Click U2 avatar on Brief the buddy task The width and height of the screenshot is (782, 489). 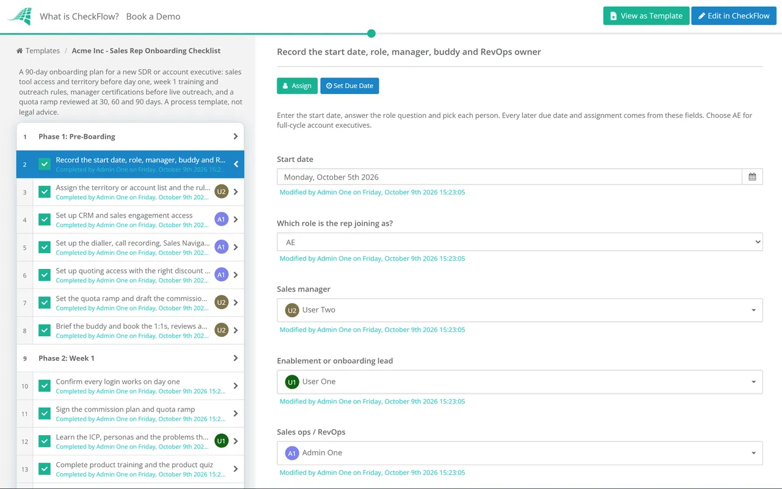pos(221,330)
